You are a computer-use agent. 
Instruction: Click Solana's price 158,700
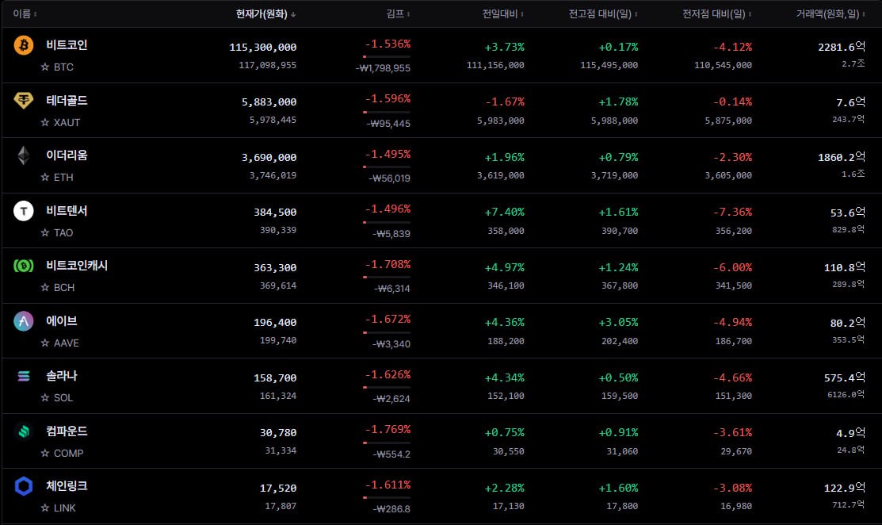(275, 378)
